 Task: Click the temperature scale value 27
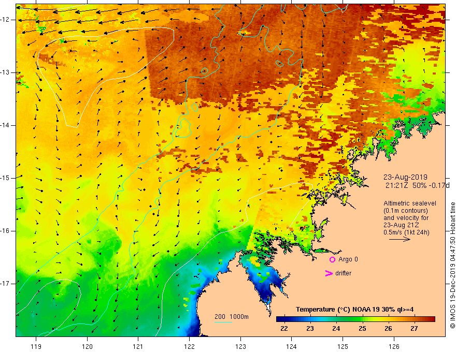414,329
